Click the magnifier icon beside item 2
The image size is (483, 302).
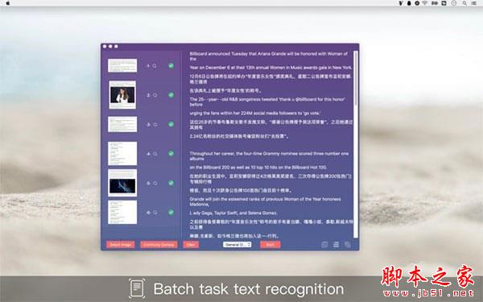pyautogui.click(x=155, y=95)
